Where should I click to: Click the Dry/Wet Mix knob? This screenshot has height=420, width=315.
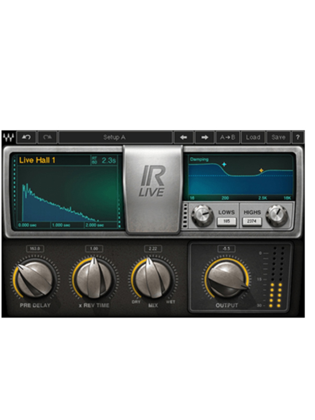(153, 279)
